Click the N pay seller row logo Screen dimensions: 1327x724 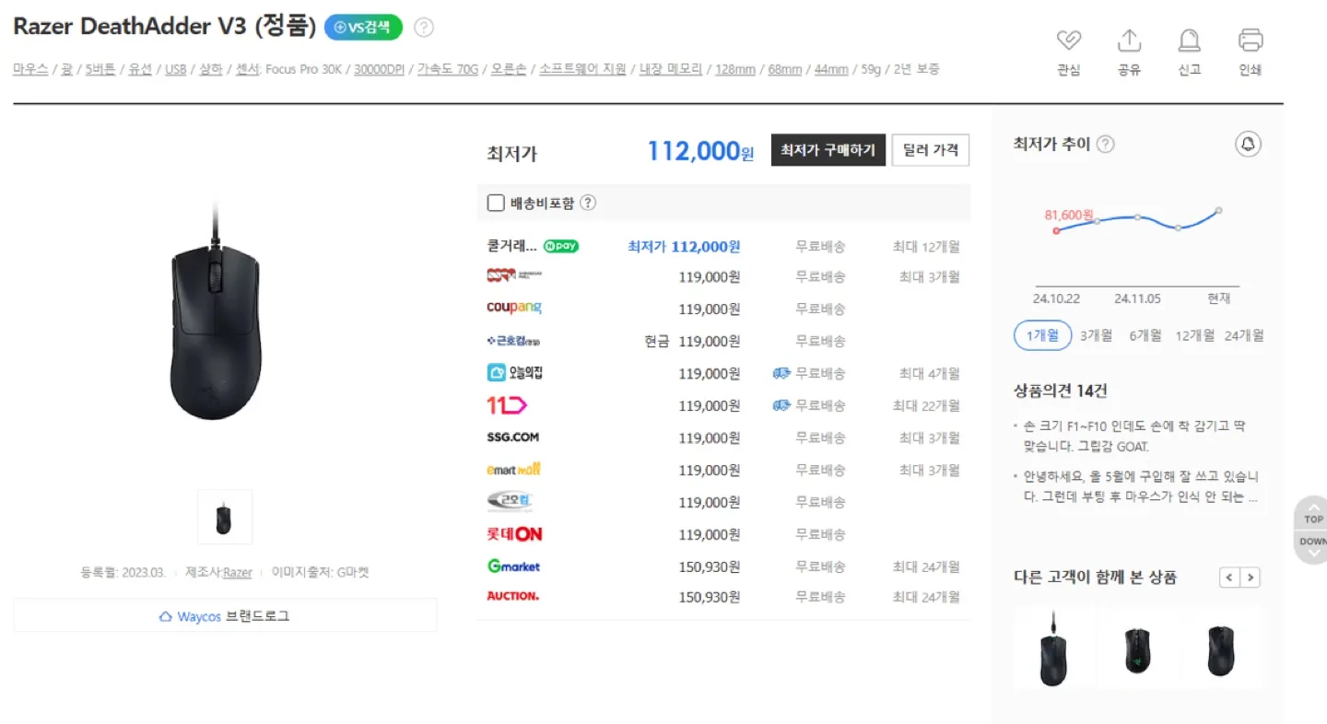[x=561, y=247]
